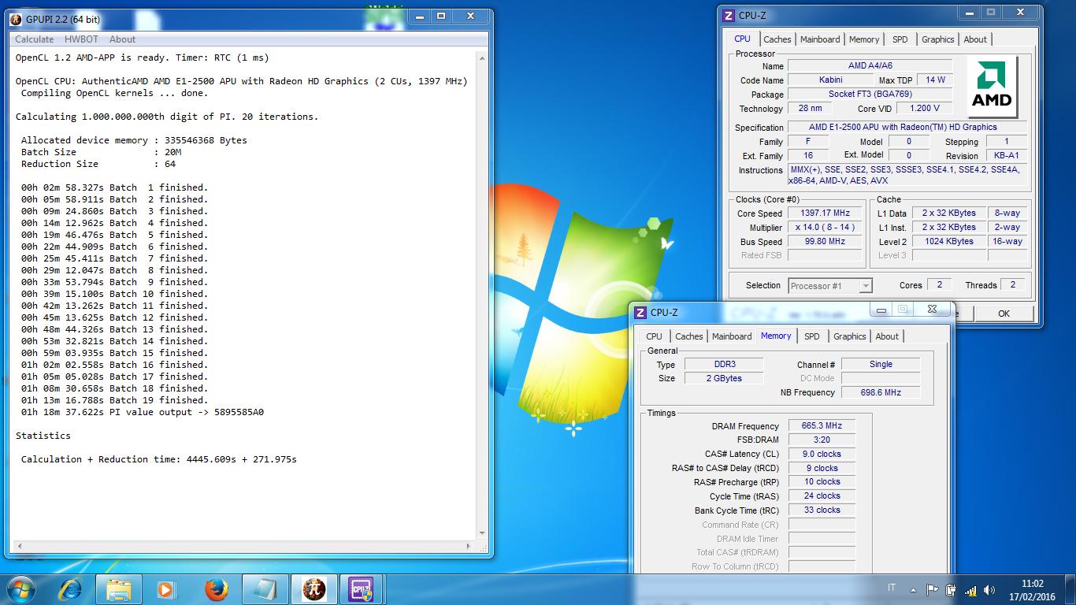
Task: Click the GPUPI title bar app icon
Action: [15, 18]
